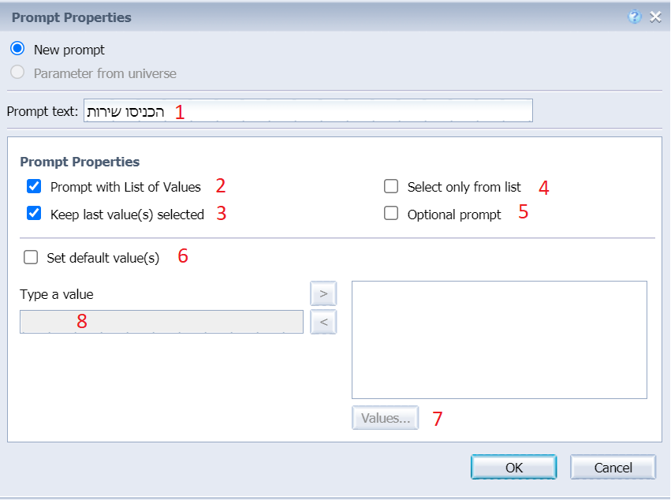Open the Values... picker button
Viewport: 671px width, 500px height.
tap(386, 418)
